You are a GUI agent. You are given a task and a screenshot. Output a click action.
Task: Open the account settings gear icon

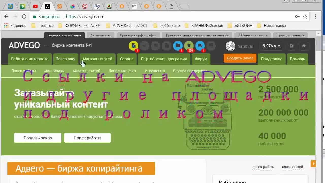[x=292, y=46]
